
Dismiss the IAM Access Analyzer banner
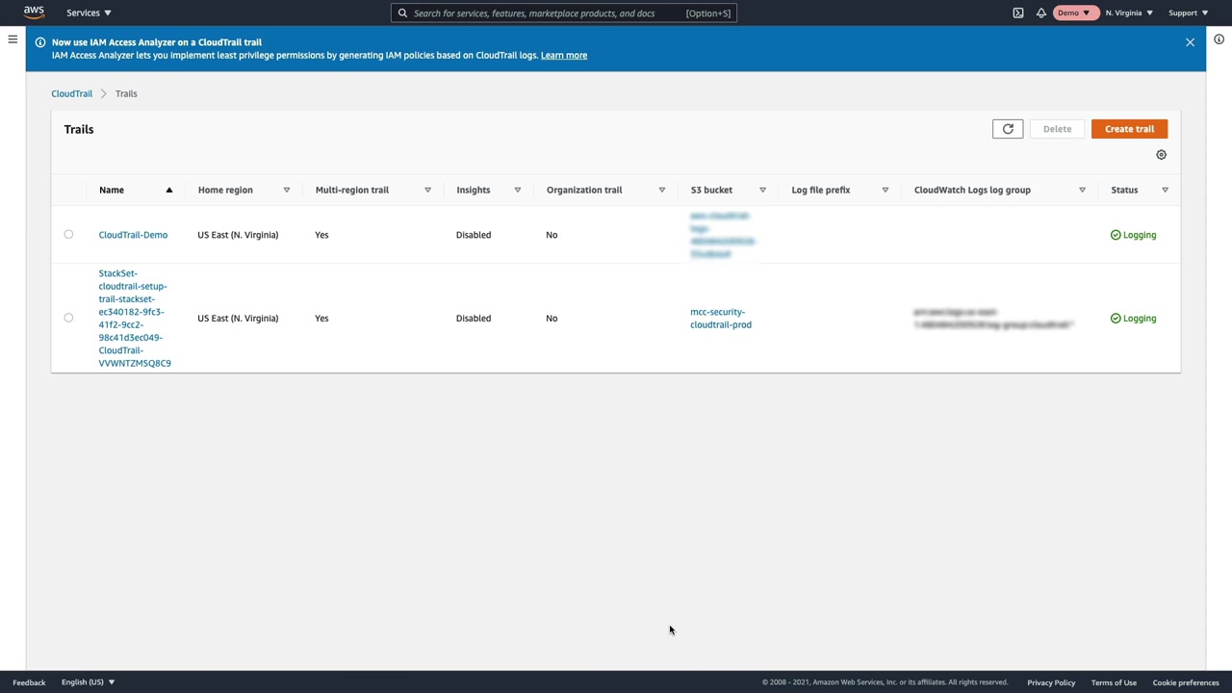pos(1191,42)
